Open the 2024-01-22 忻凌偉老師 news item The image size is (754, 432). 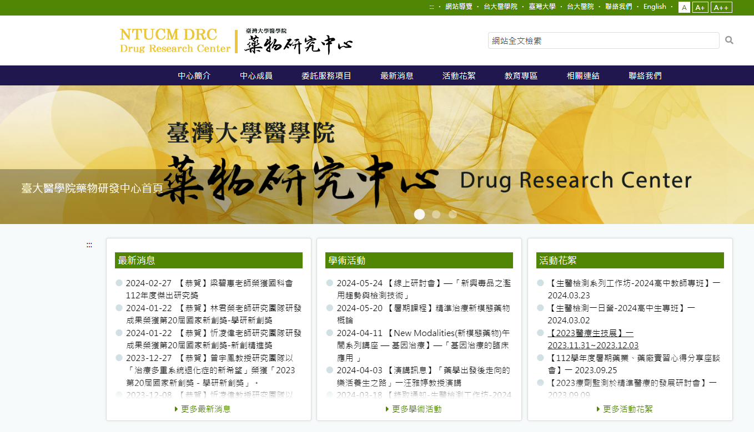coord(214,339)
